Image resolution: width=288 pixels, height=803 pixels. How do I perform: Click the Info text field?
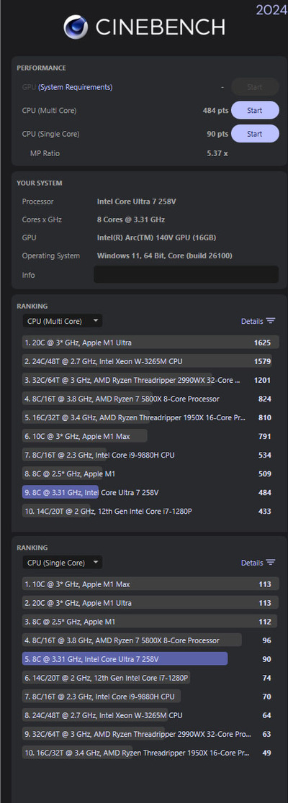[x=186, y=274]
